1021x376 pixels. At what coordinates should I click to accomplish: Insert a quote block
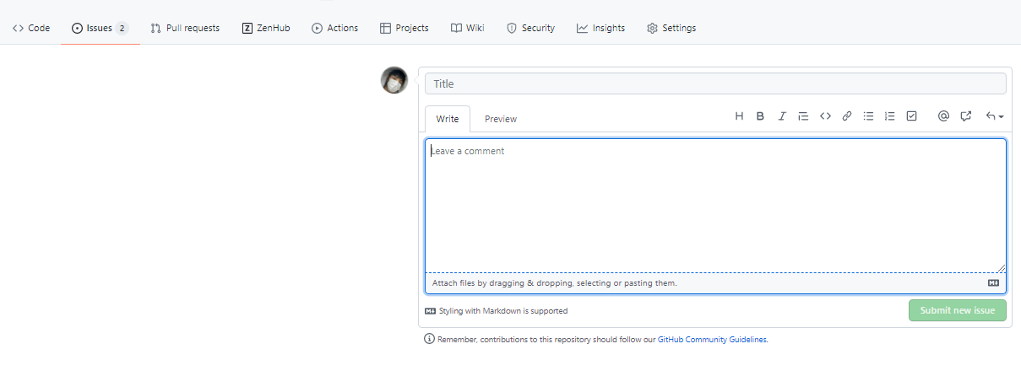point(804,116)
